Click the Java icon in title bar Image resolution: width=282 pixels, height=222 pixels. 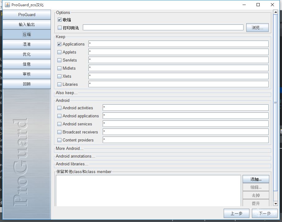[x=7, y=5]
